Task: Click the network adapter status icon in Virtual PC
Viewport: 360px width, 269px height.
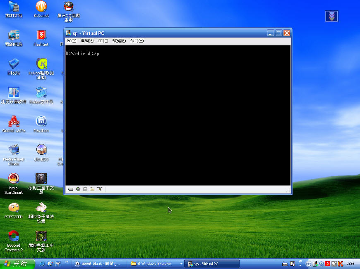Action: [99, 189]
